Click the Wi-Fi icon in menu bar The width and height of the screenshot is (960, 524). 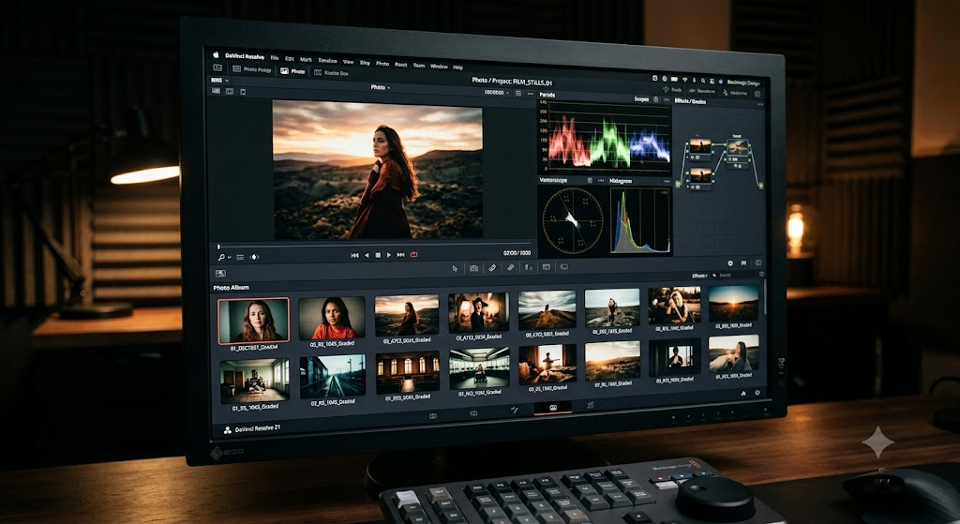[684, 80]
